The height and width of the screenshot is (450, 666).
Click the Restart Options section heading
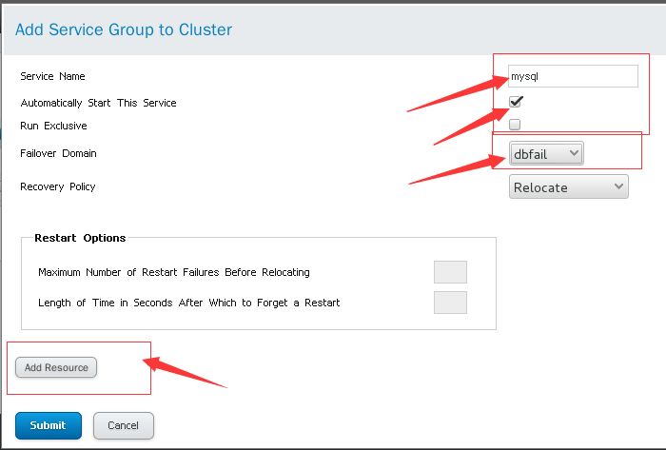(80, 238)
